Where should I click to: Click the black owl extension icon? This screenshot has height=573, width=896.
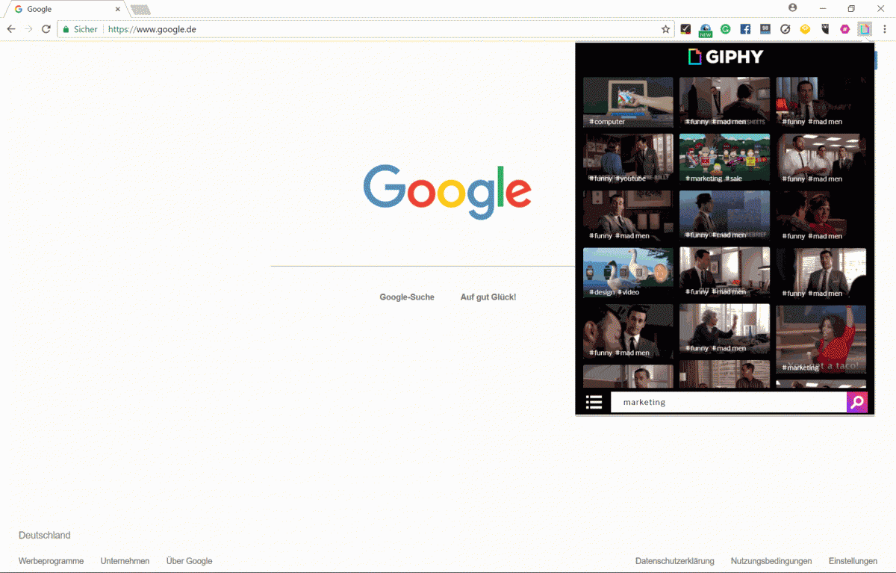(825, 29)
